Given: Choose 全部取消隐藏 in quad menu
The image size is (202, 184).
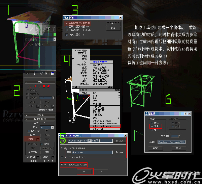Looking at the screenshot, I should click(x=102, y=73).
